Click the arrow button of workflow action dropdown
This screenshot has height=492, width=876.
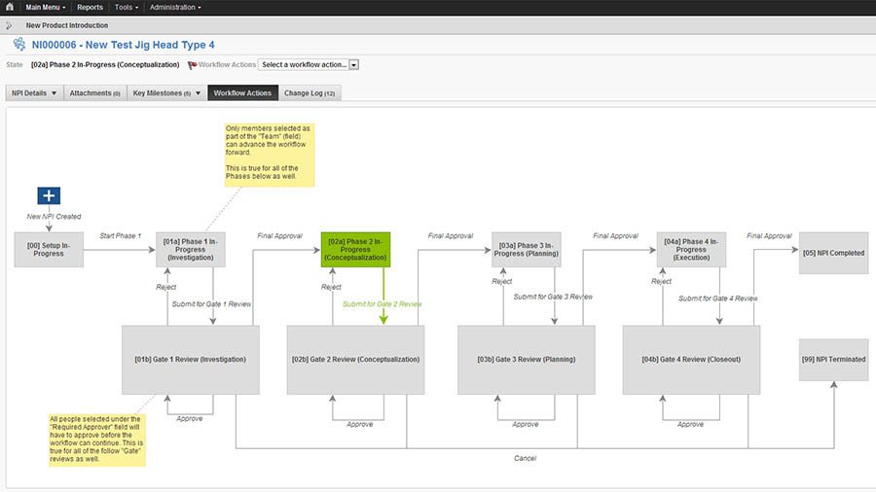(x=353, y=65)
